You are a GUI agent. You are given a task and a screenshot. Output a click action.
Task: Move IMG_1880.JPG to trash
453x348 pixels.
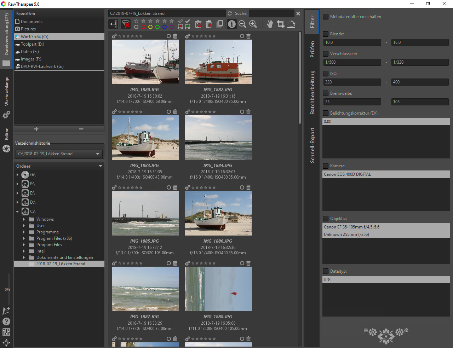click(x=175, y=36)
